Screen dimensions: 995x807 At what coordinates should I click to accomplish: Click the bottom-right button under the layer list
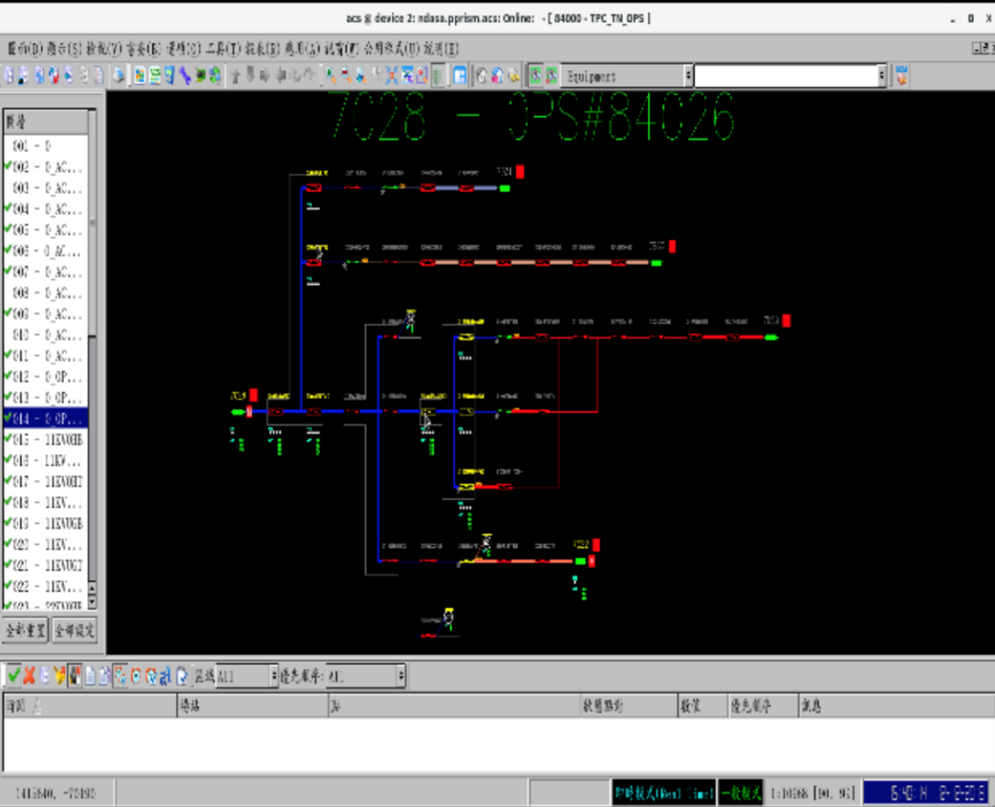(x=74, y=630)
